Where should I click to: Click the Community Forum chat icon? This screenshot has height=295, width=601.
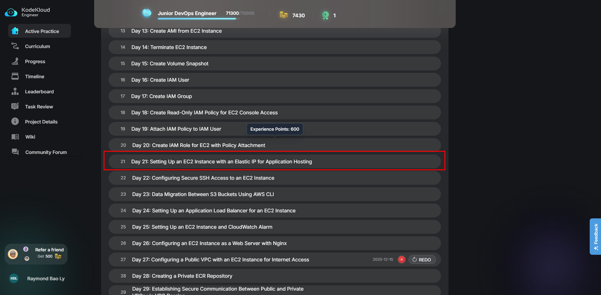(15, 152)
